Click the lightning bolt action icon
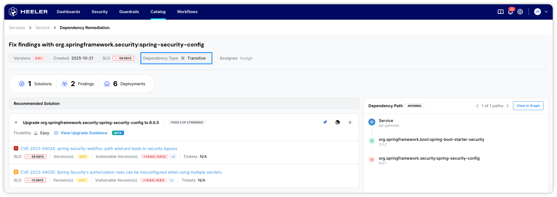The image size is (557, 197). pos(350,122)
